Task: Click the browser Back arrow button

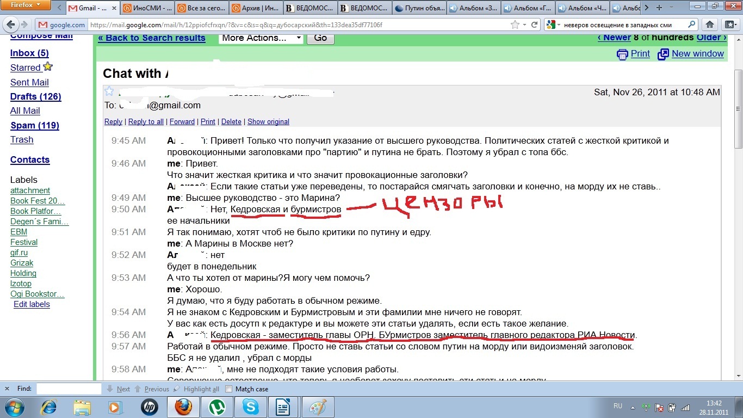Action: [10, 24]
